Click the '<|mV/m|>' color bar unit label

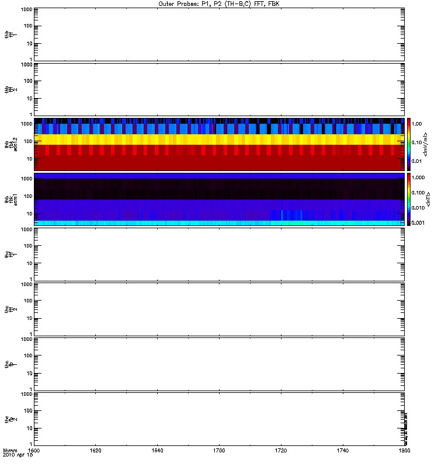pyautogui.click(x=426, y=144)
